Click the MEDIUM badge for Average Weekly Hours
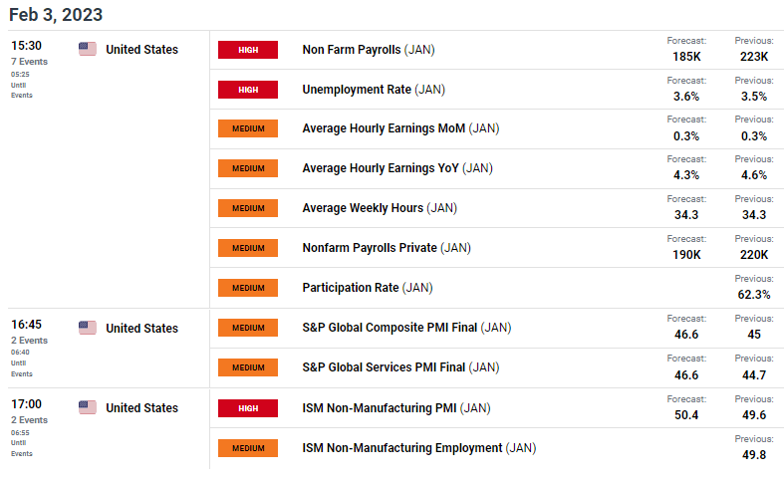Screen dimensions: 784x483 tap(247, 208)
